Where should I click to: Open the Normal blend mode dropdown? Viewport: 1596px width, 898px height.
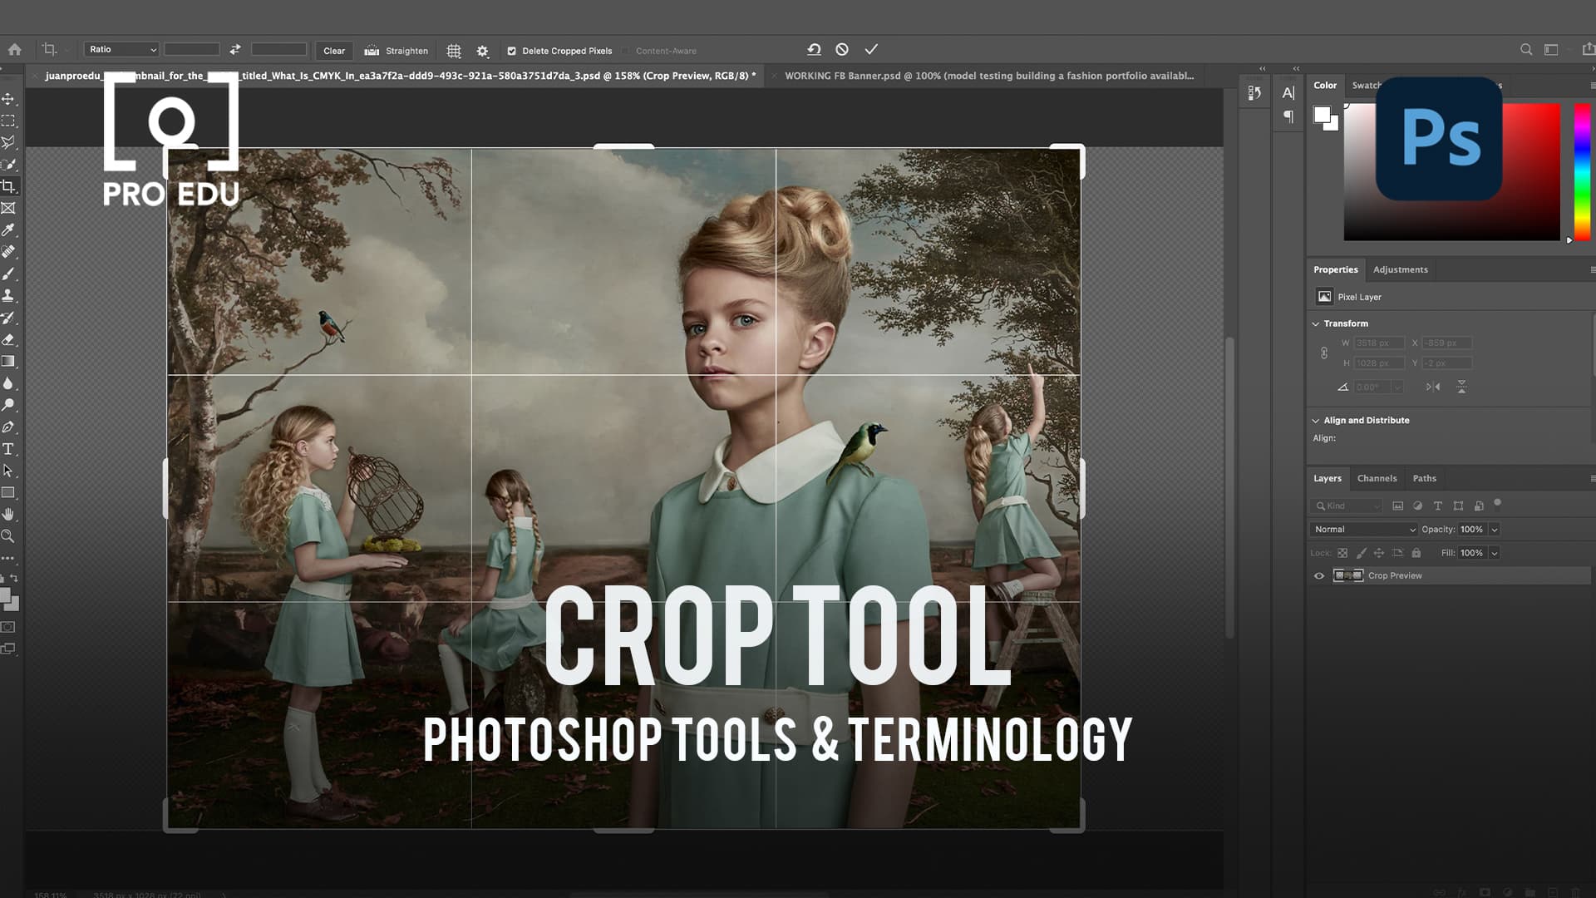tap(1363, 529)
